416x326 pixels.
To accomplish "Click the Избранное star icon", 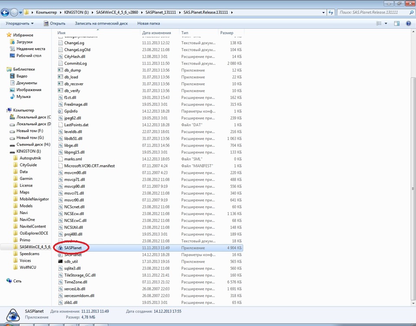I will tap(9, 35).
